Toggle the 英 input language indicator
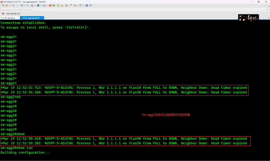 [x=240, y=16]
